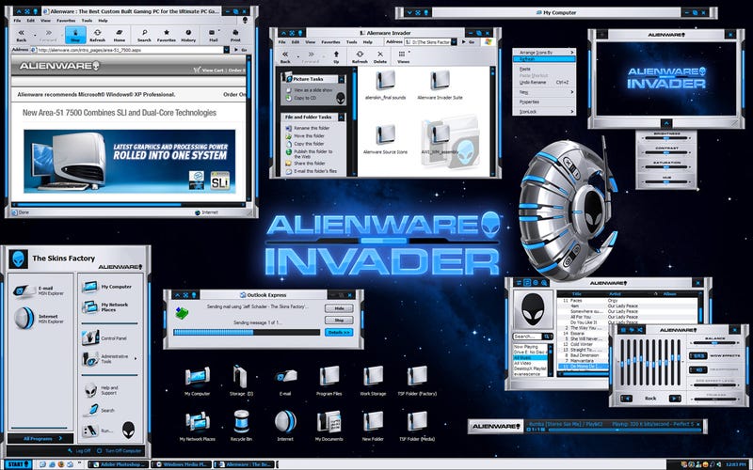Open New submenu in context menu
This screenshot has width=753, height=470.
pos(544,92)
